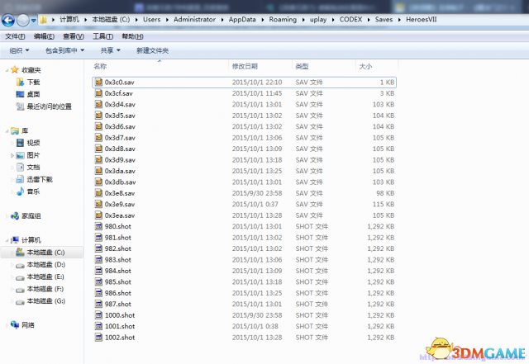Expand the 家庭组 homegroup tree arrow
Screen dimensions: 529x364
click(x=7, y=216)
